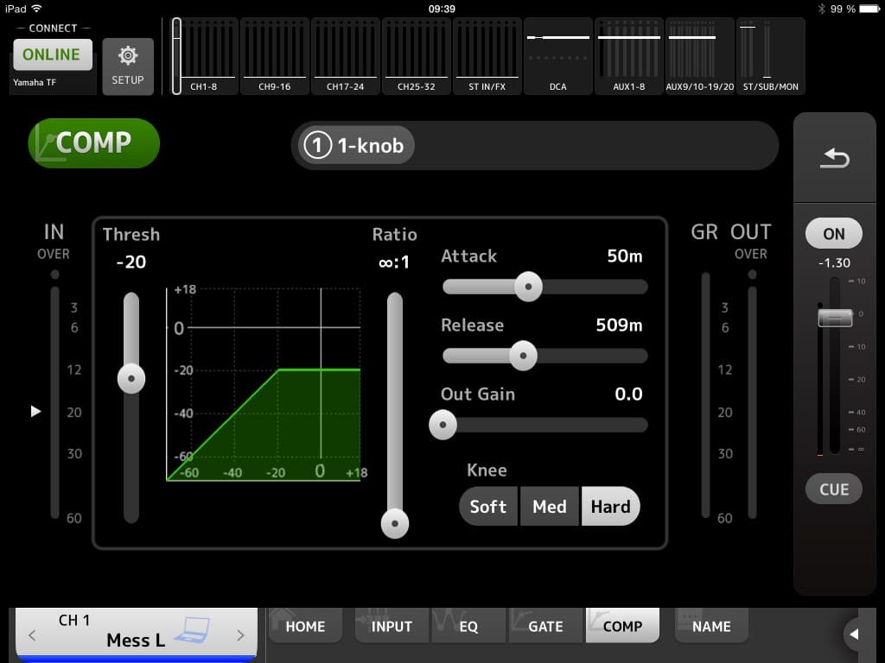Select the ST/SUB/MON meter bank
Viewport: 885px width, 663px height.
[770, 56]
